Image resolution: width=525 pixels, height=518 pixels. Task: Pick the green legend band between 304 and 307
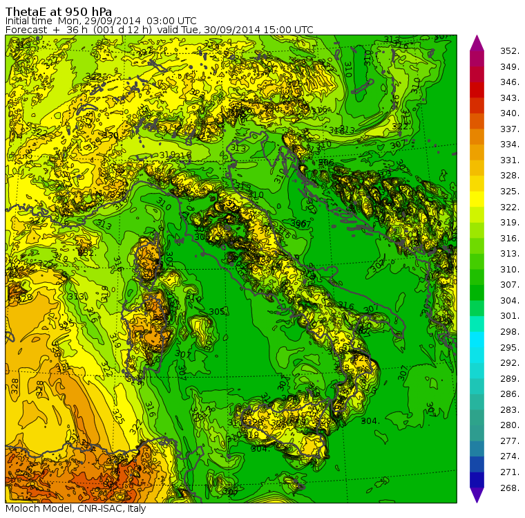point(477,293)
